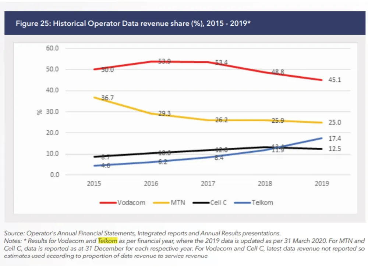Click the 2017 x-axis label
The image size is (368, 267).
pos(208,183)
